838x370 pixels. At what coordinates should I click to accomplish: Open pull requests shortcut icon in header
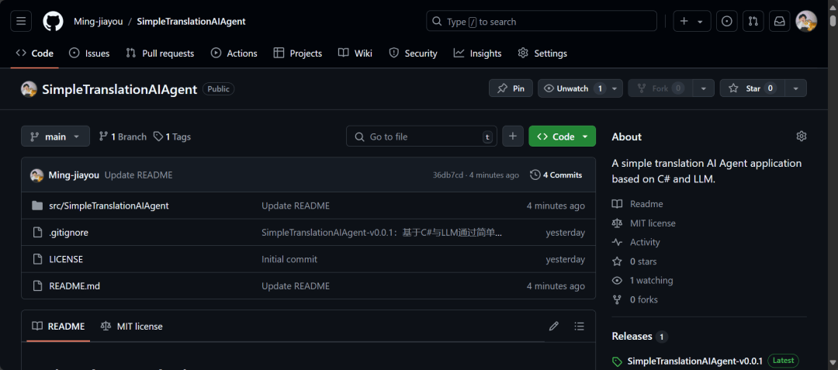tap(753, 22)
